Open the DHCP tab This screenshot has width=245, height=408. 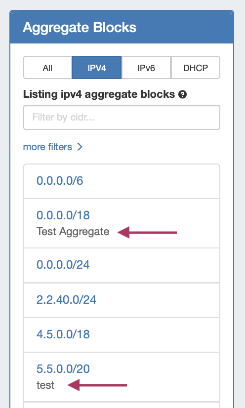pos(196,68)
